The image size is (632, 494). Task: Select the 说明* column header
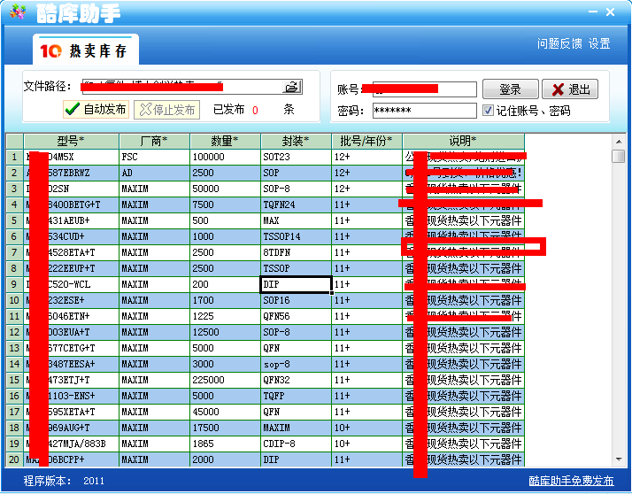pos(463,141)
